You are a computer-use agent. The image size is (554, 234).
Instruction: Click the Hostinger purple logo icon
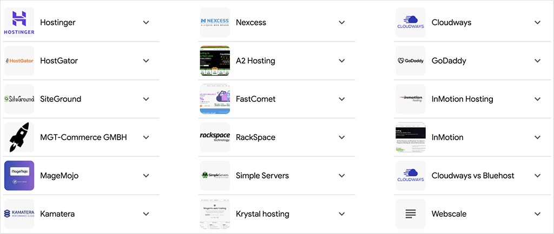[x=19, y=23]
